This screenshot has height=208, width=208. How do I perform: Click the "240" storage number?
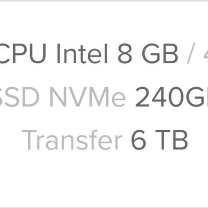pos(160,97)
